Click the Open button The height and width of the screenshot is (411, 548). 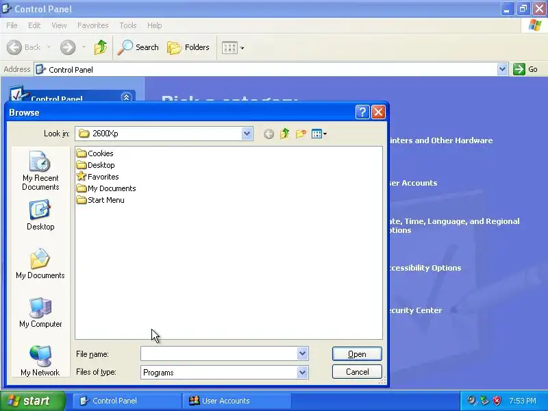357,353
